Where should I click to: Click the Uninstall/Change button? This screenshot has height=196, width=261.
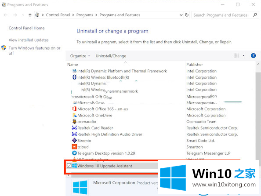tap(111, 56)
